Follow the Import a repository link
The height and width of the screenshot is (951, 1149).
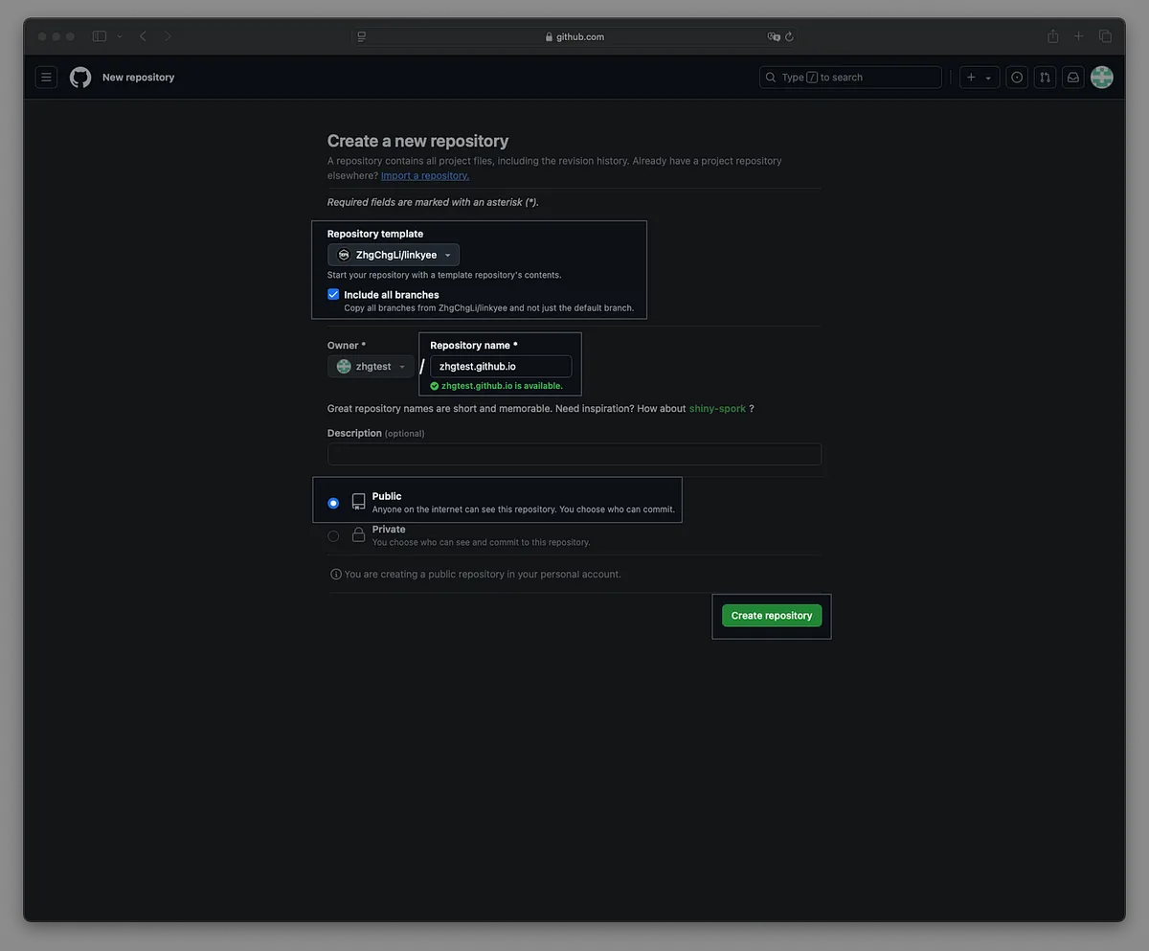pyautogui.click(x=425, y=176)
